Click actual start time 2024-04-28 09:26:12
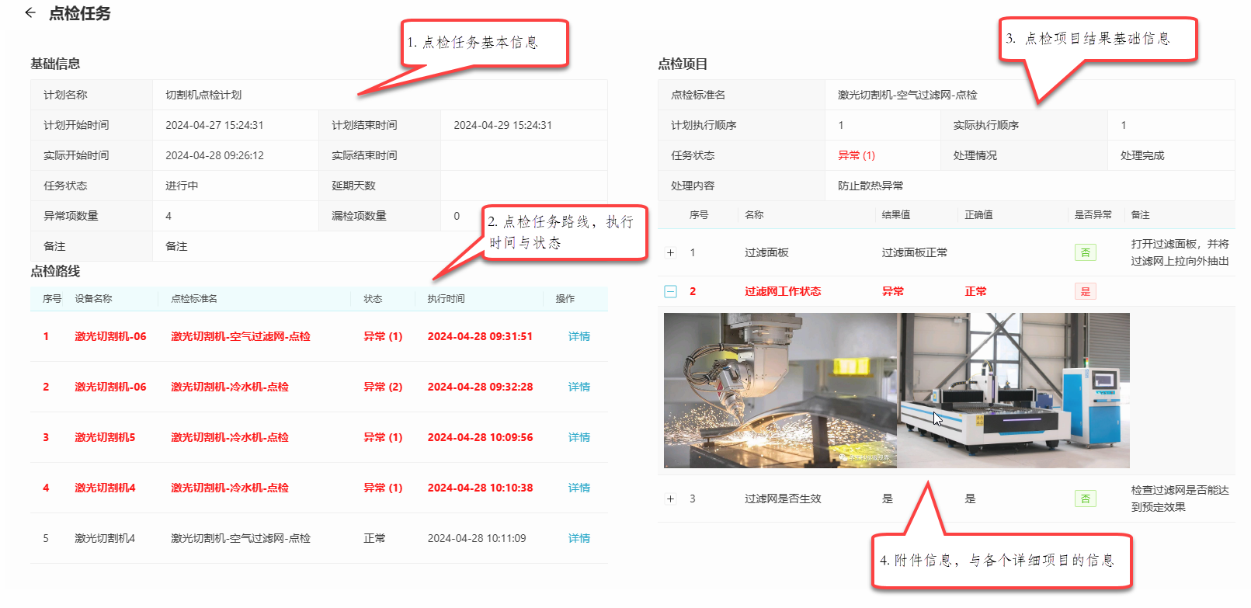 tap(214, 155)
